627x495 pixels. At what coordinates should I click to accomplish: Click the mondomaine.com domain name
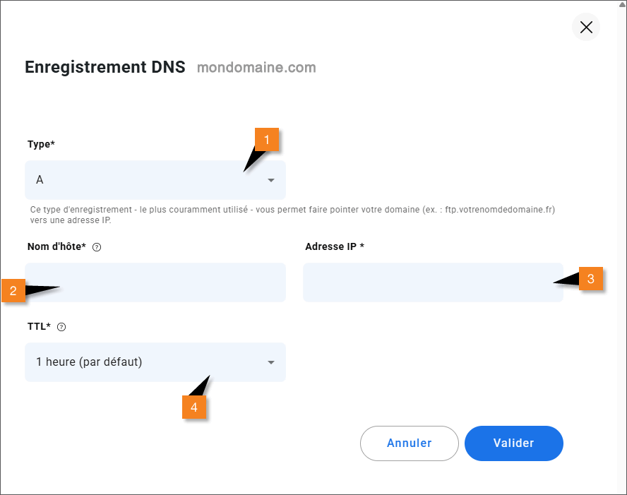coord(257,68)
